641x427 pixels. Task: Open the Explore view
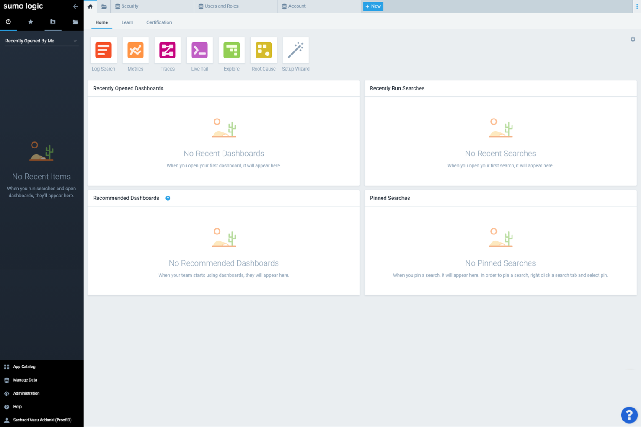point(231,50)
